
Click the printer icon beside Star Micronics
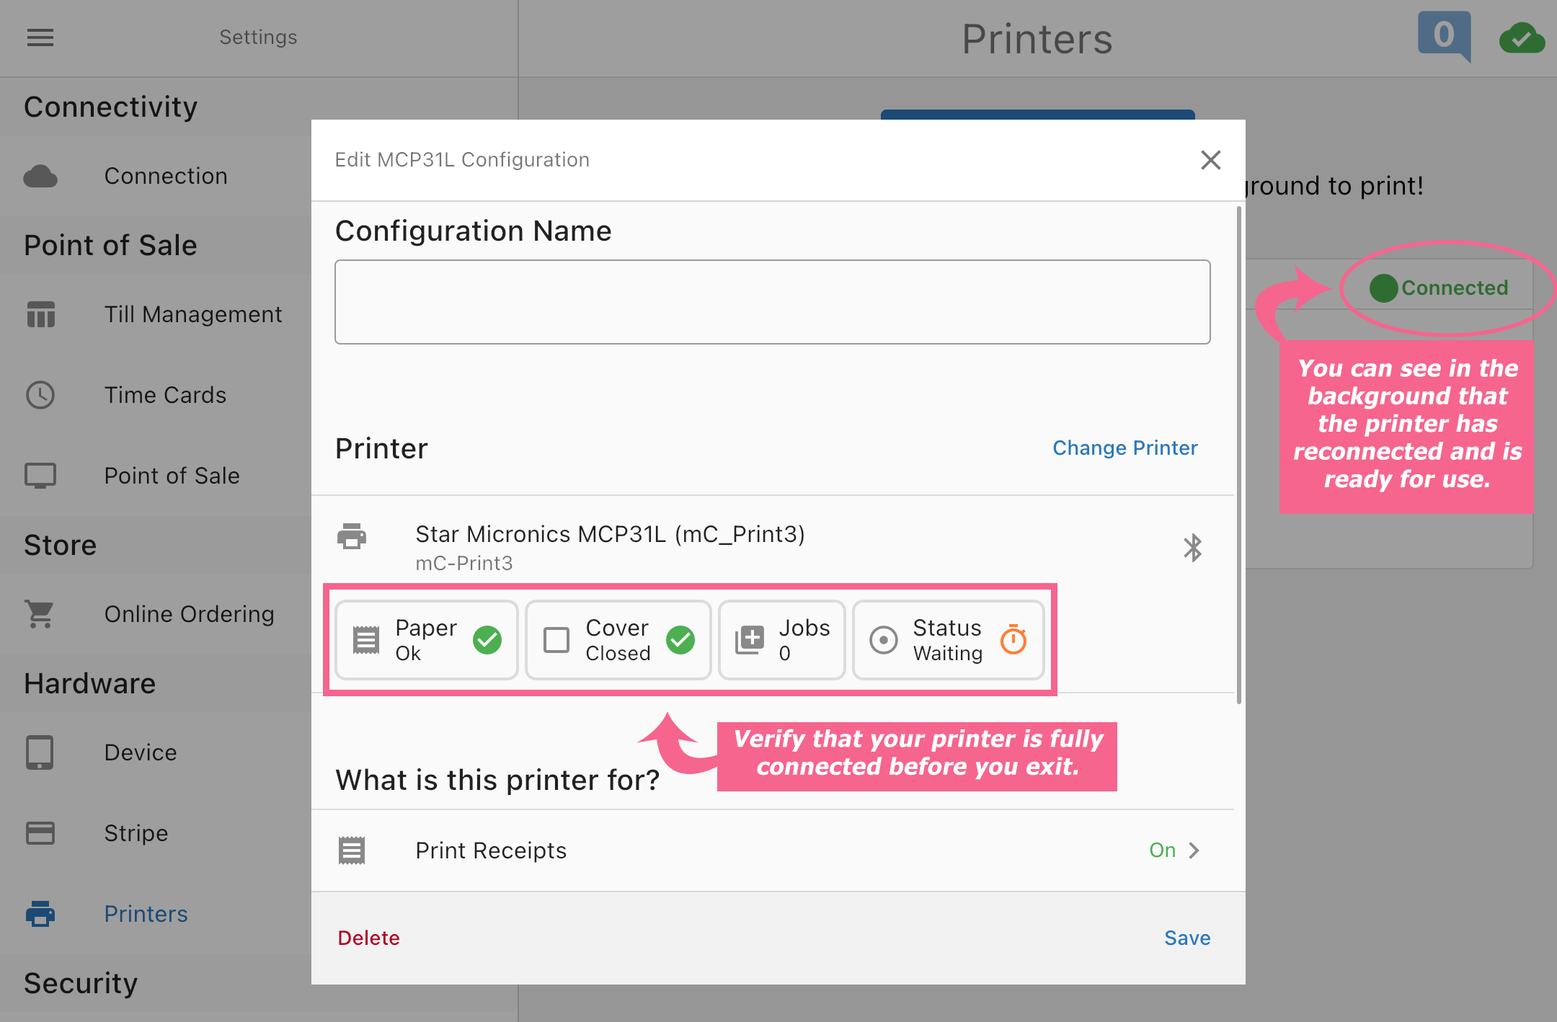tap(352, 537)
